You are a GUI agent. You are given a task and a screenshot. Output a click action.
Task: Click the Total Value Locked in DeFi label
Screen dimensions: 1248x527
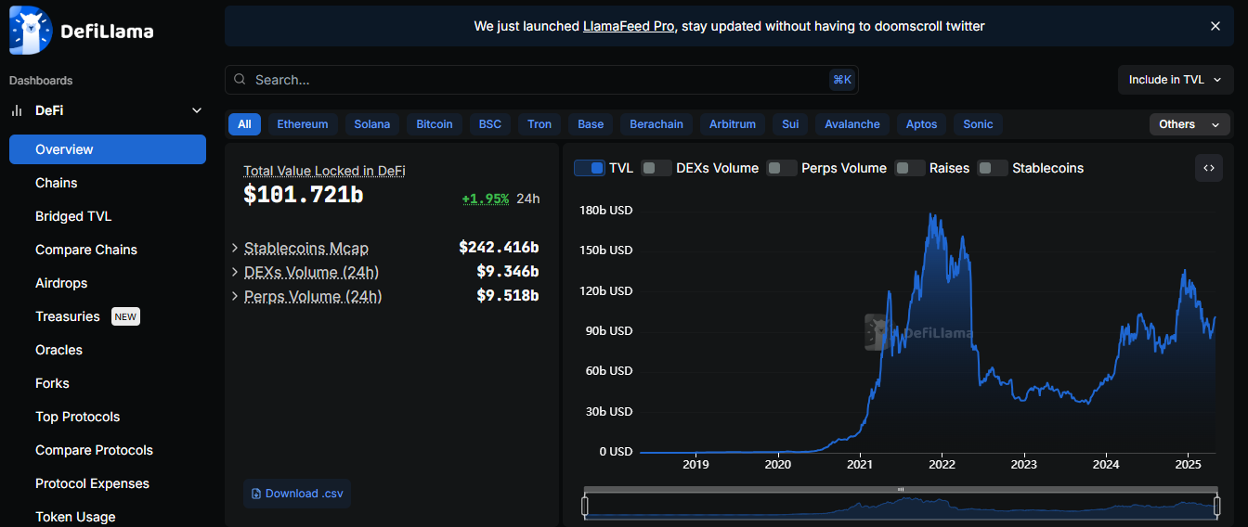tap(324, 171)
